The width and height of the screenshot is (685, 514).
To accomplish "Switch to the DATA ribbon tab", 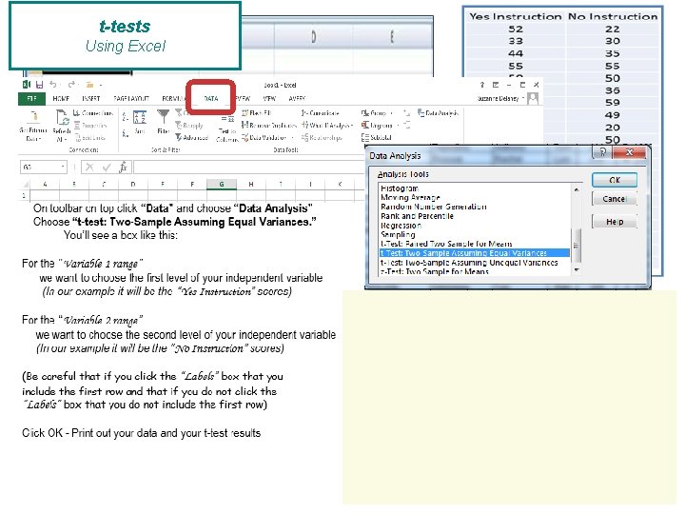I will (x=211, y=99).
